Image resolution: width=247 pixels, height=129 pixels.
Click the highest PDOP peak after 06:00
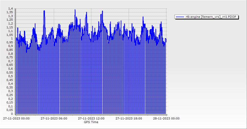[x=75, y=10]
